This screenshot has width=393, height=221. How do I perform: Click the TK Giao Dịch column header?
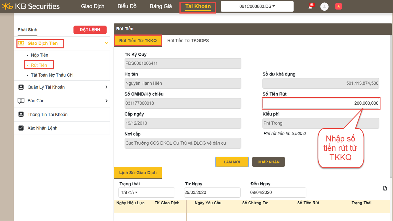point(167,203)
